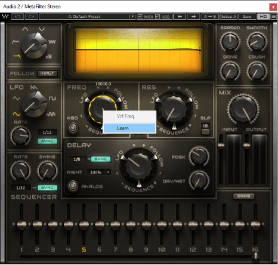This screenshot has height=265, width=278.
Task: Select the LFO sawtooth waveform icon
Action: click(x=34, y=87)
